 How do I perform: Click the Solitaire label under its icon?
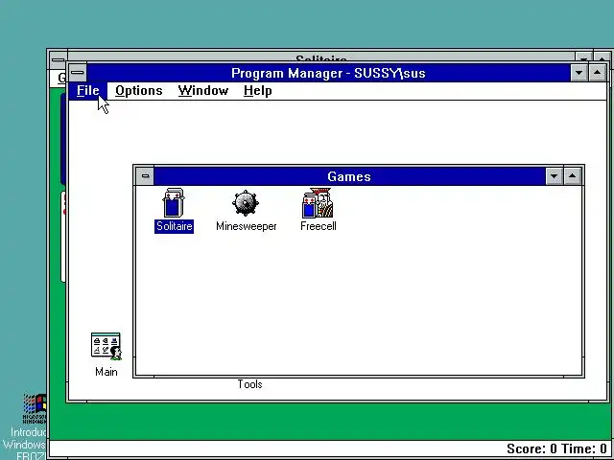coord(175,226)
